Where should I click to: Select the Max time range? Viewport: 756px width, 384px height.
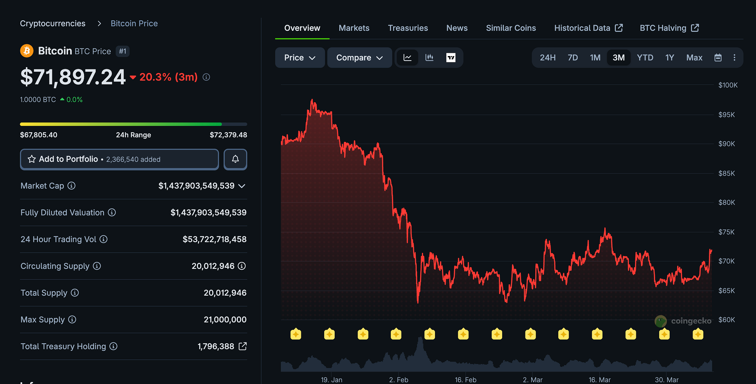pyautogui.click(x=694, y=58)
